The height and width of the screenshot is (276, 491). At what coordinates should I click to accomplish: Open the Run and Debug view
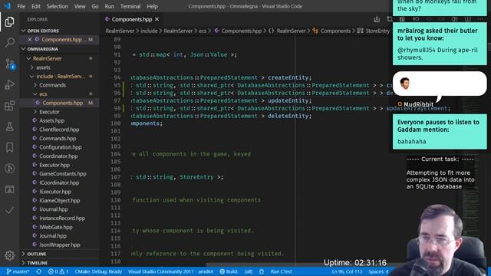tap(9, 84)
